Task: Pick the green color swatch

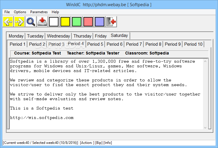Action: [x=77, y=22]
